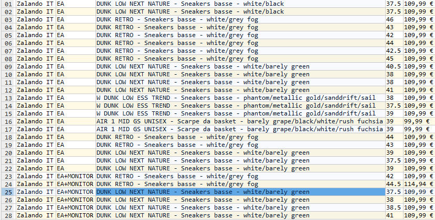Click row number 22

pos(8,168)
